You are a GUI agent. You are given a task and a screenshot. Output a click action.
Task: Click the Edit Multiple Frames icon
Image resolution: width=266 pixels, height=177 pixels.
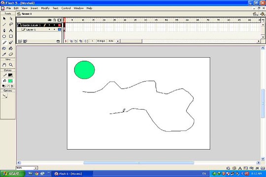pyautogui.click(x=81, y=41)
